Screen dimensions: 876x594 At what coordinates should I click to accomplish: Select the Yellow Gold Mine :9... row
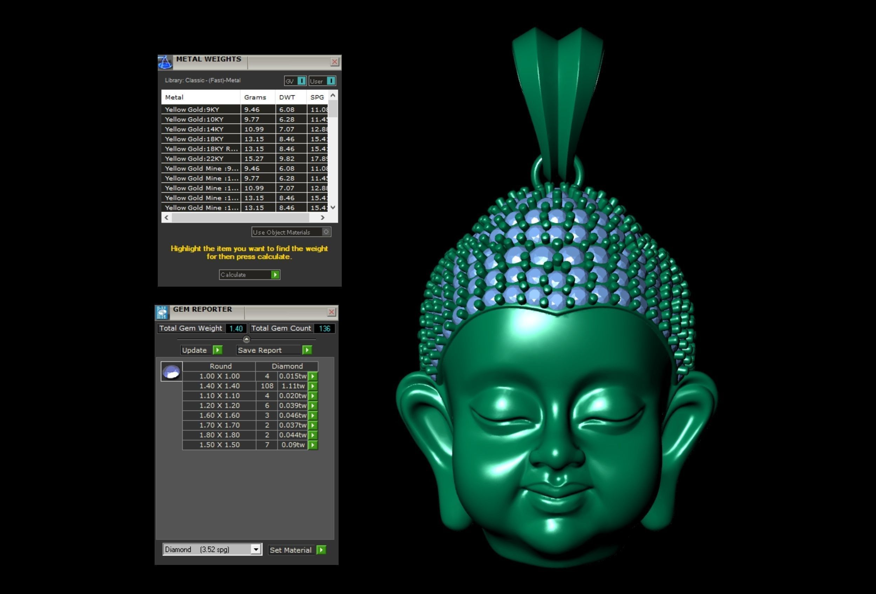[x=245, y=168]
